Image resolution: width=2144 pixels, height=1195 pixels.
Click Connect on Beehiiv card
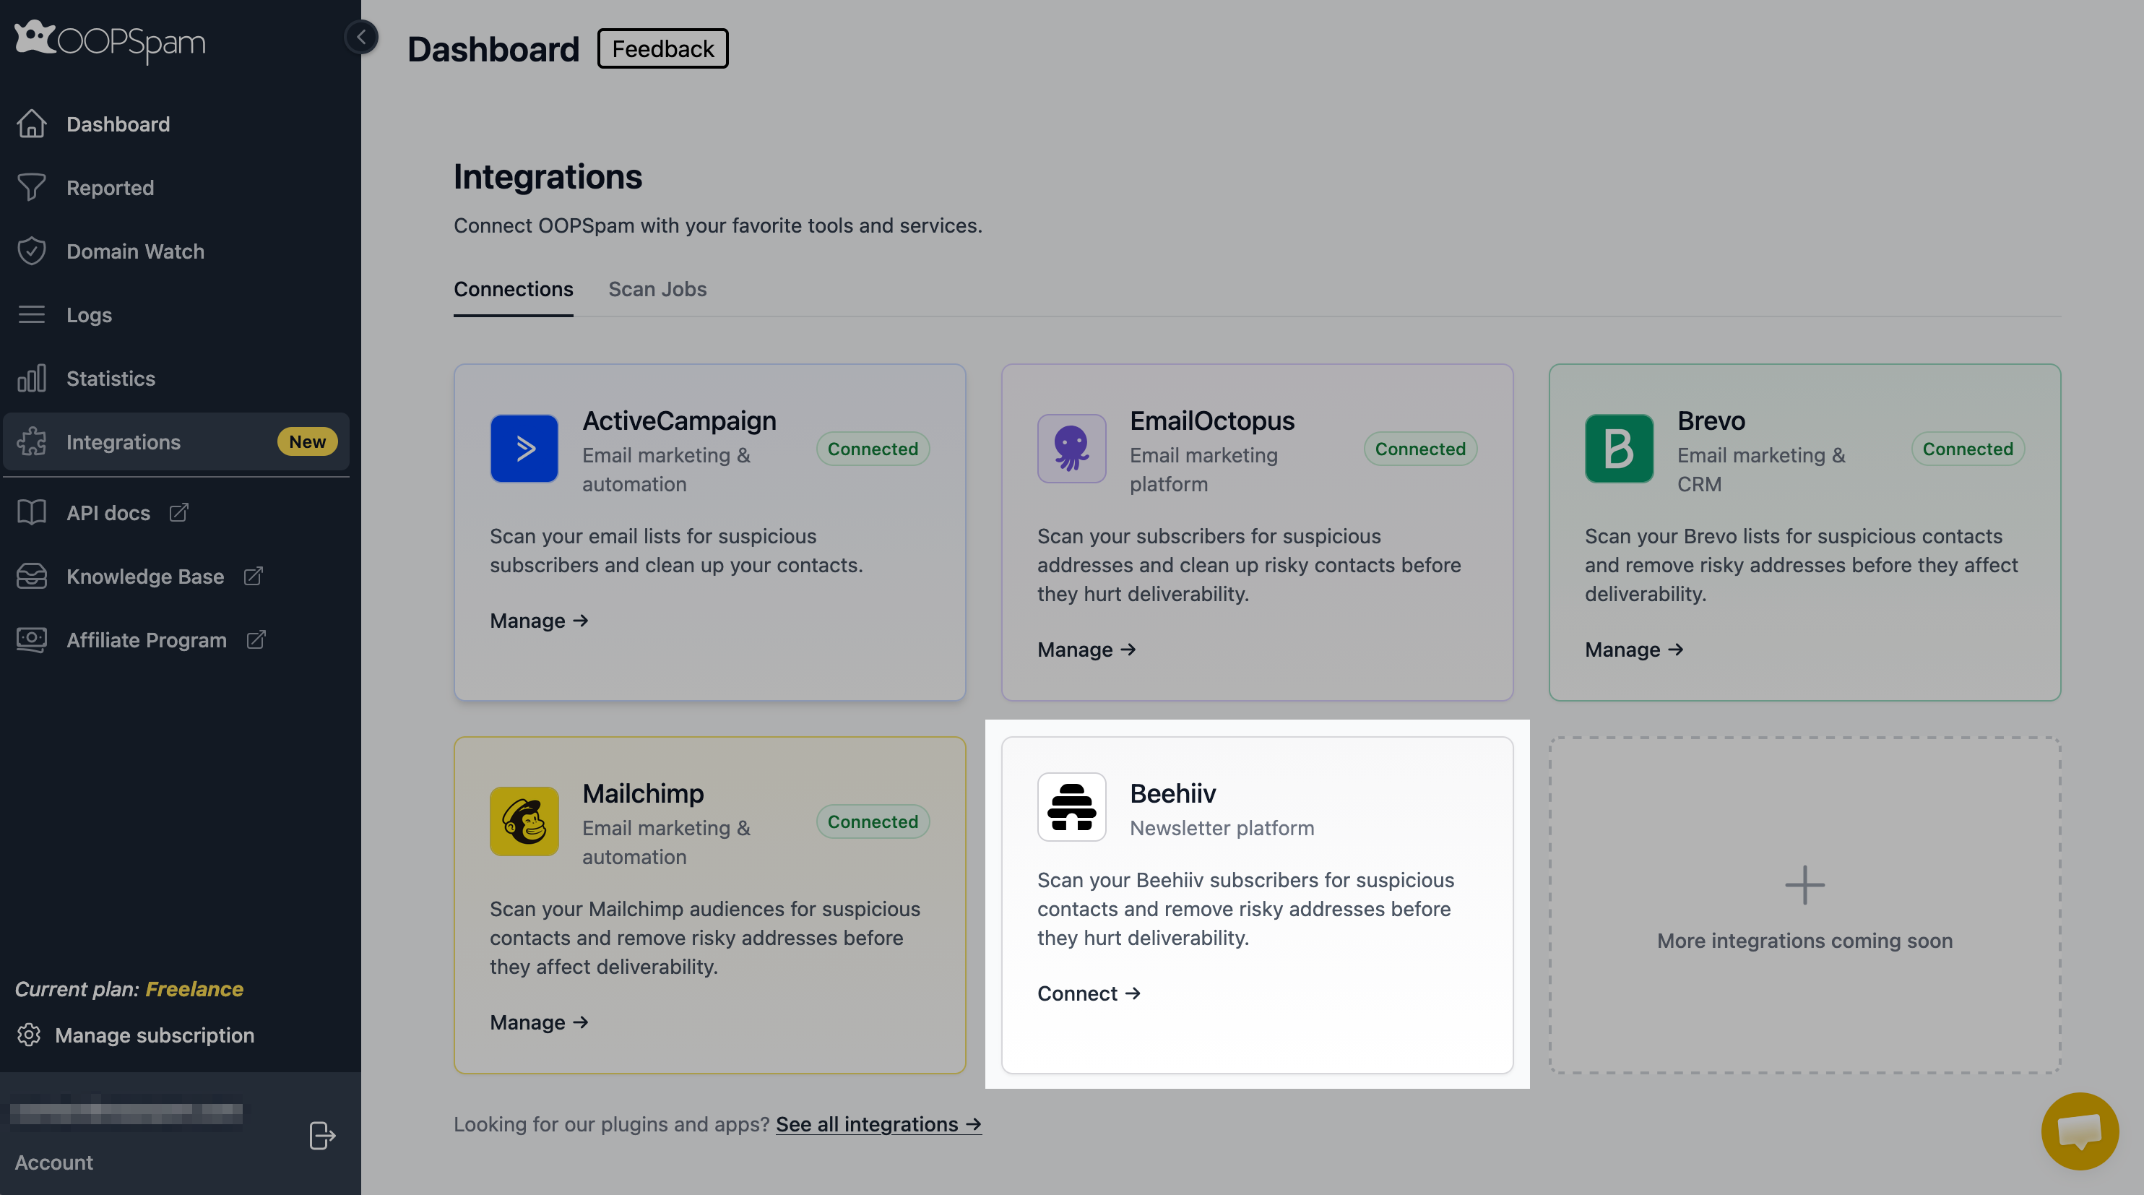1089,993
